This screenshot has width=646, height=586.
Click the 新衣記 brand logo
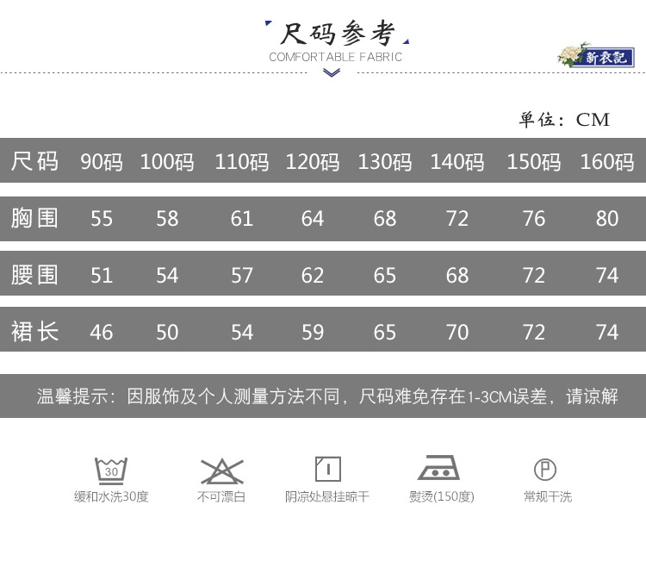tap(596, 56)
